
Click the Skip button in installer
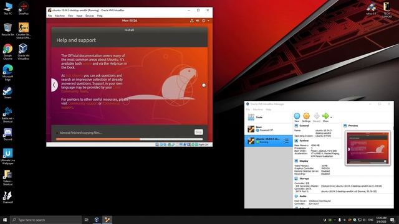[199, 132]
